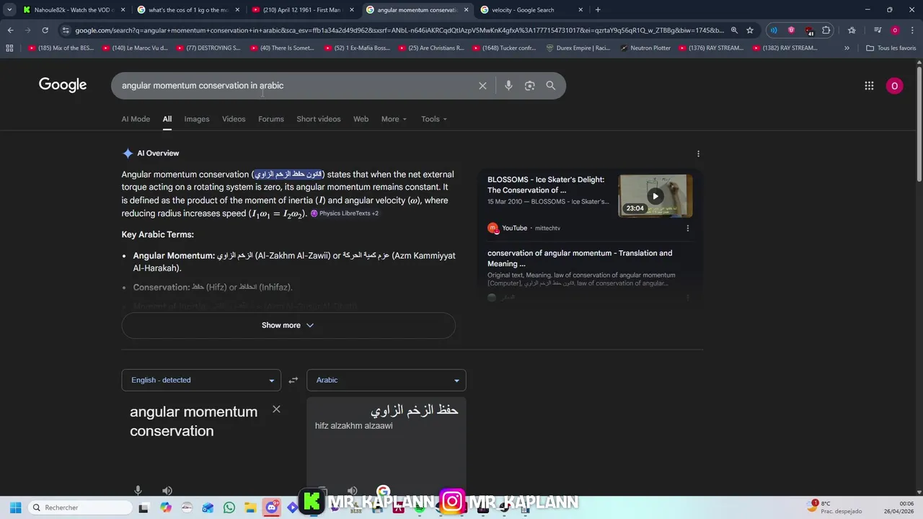Click Windows taskbar Rechercher search box
The image size is (923, 519).
(x=79, y=507)
